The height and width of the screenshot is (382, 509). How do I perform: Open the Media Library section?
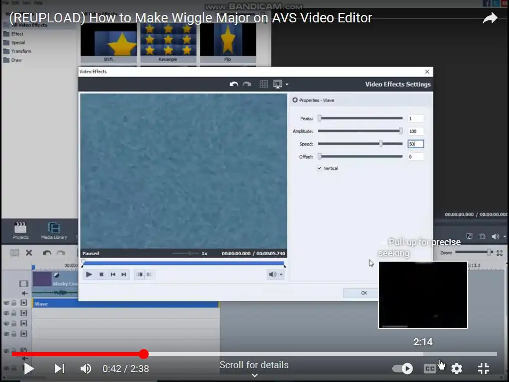click(x=54, y=231)
